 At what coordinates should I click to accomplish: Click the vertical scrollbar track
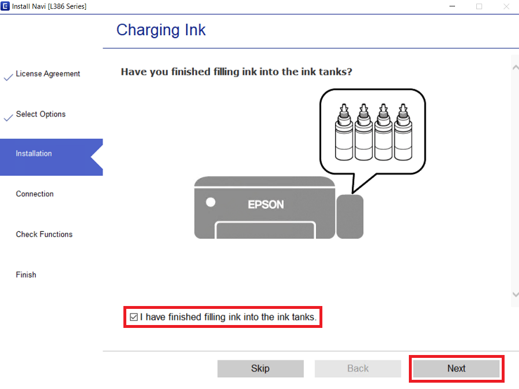(515, 184)
